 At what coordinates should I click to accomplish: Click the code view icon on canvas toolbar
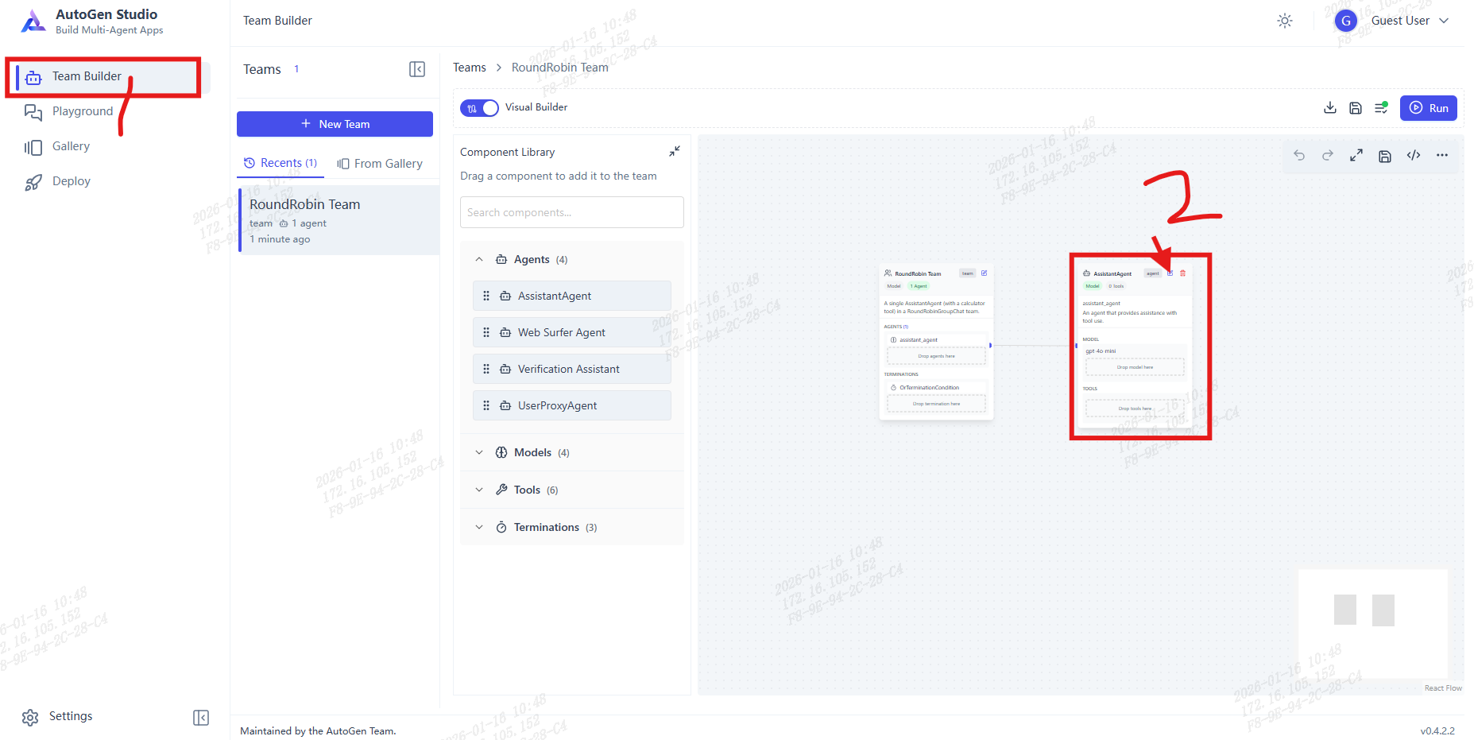(1413, 156)
